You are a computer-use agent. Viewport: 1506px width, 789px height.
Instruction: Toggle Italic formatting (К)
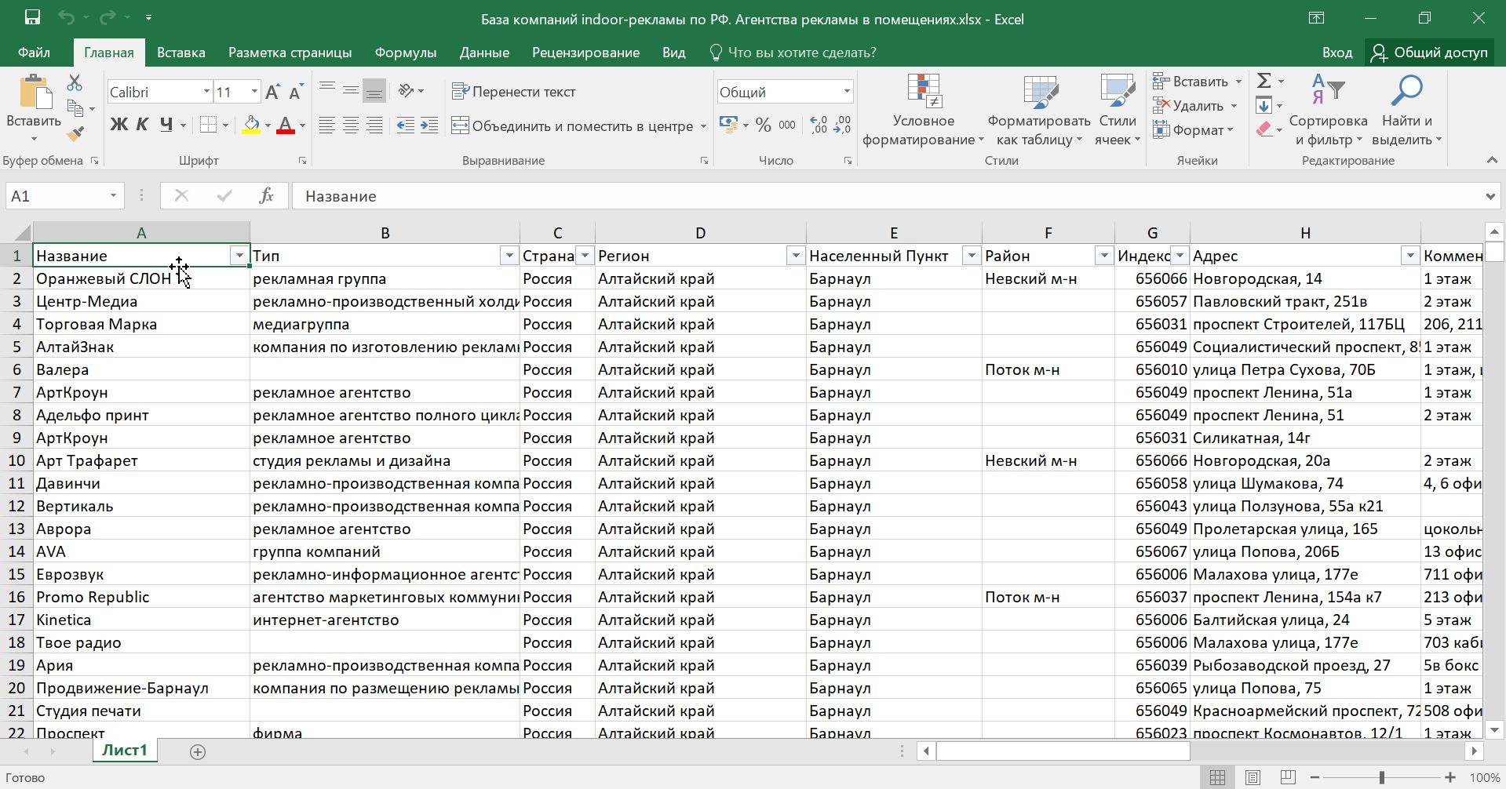[x=142, y=125]
